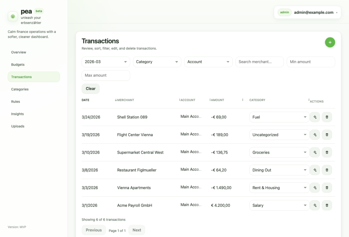
Task: Click the Next page button
Action: click(137, 230)
